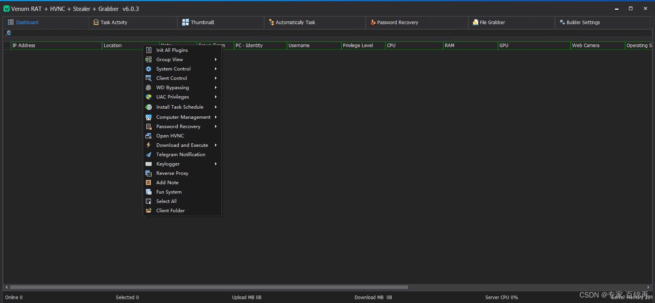This screenshot has width=655, height=303.
Task: Click the "Download MB 0B" status text
Action: click(373, 298)
